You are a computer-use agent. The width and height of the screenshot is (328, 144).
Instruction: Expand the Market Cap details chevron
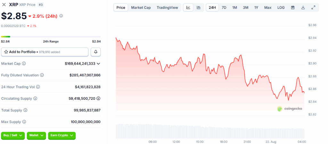click(99, 63)
